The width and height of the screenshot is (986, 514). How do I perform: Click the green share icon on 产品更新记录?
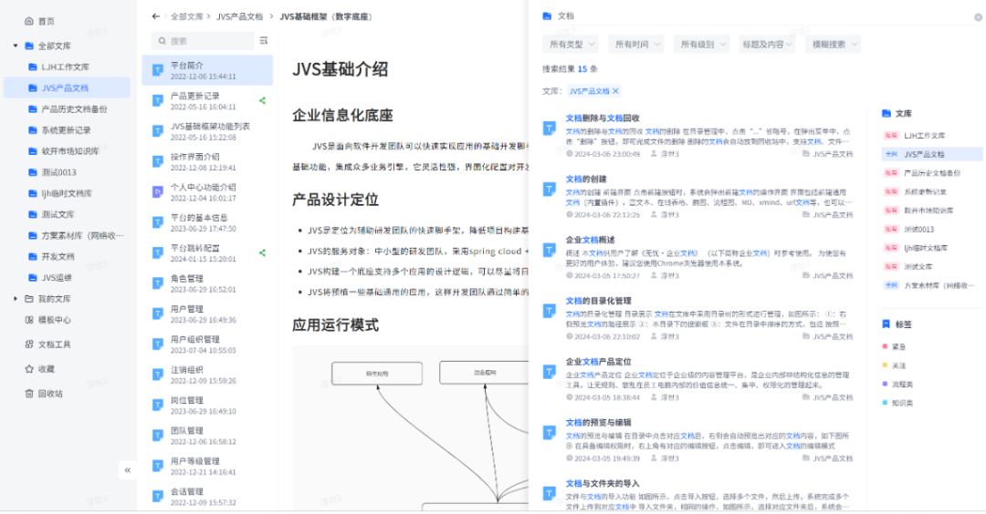pos(263,101)
